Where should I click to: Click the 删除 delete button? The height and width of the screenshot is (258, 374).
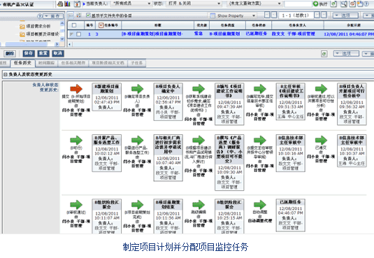pos(10,53)
